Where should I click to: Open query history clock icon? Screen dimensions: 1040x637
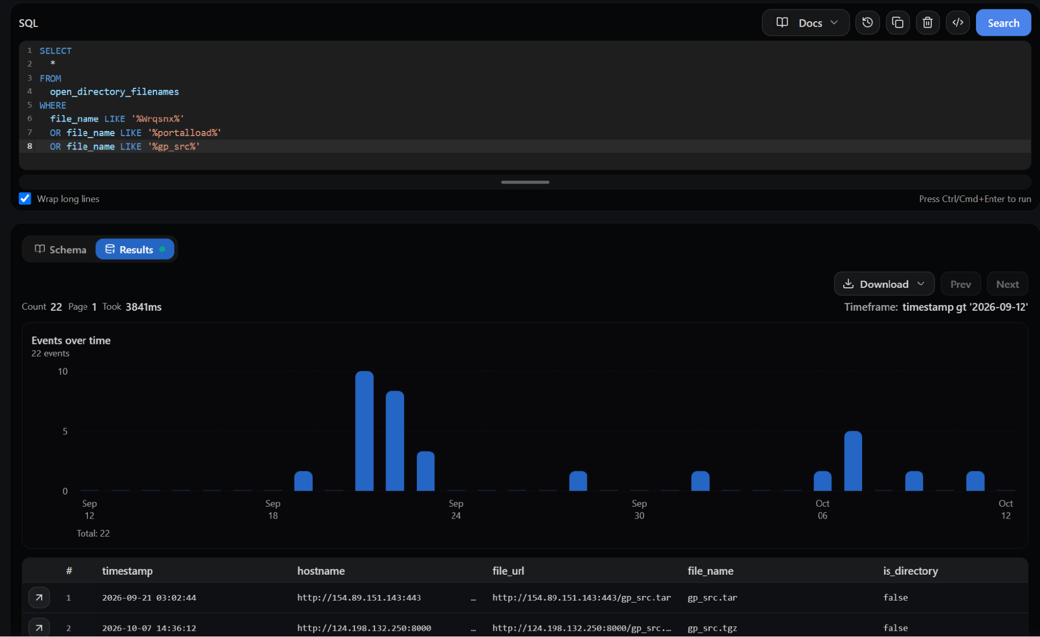coord(867,23)
